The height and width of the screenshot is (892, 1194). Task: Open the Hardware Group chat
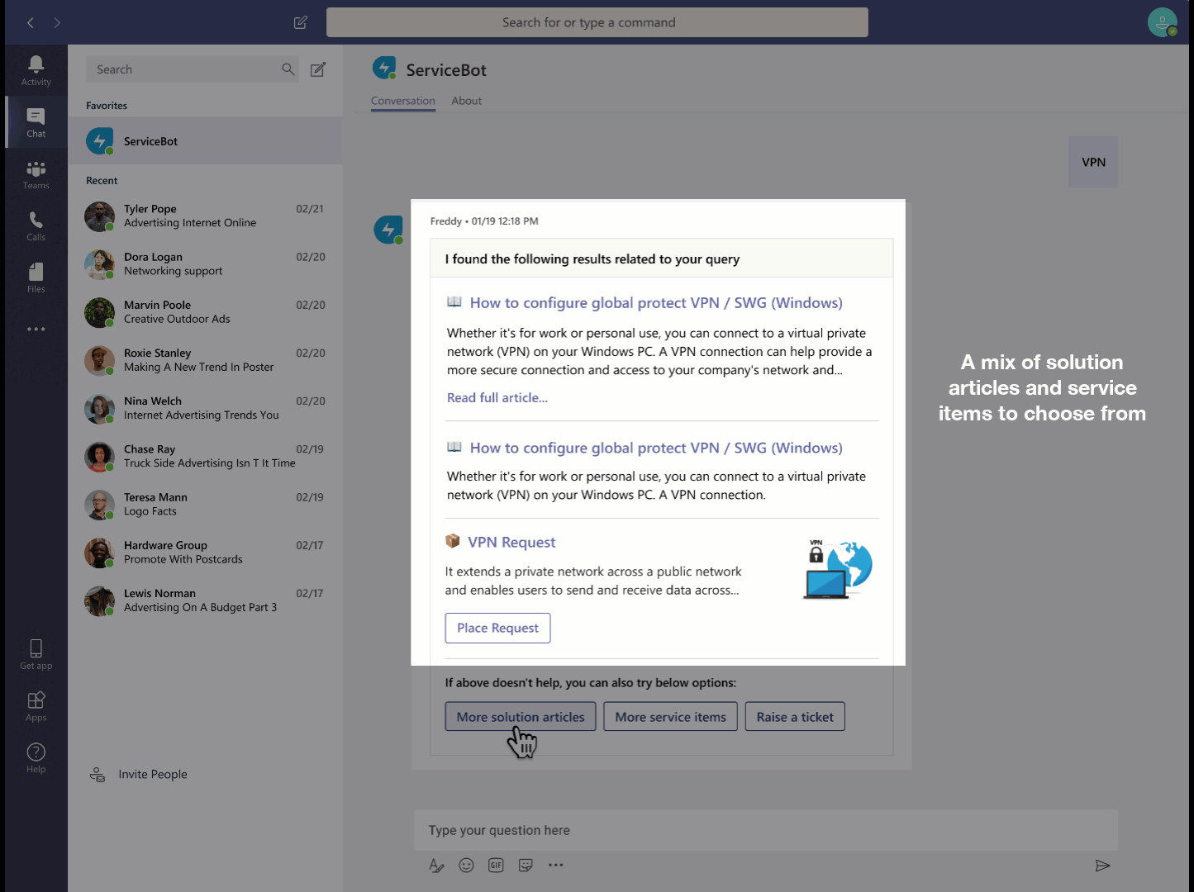(x=205, y=553)
